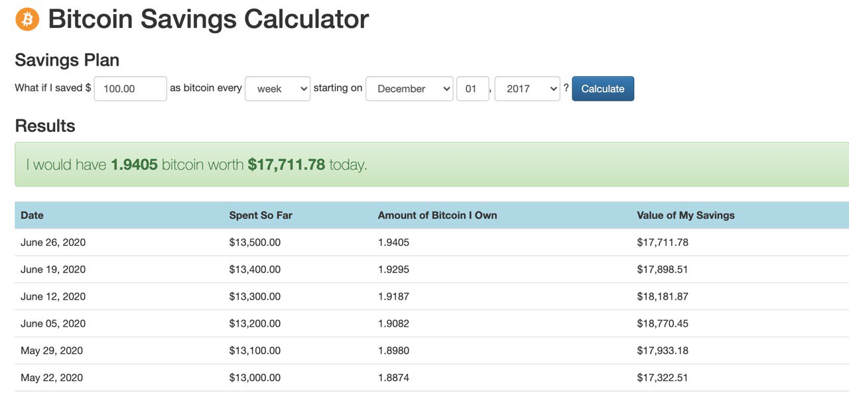Image resolution: width=849 pixels, height=393 pixels.
Task: Click the Bitcoin Savings Calculator title
Action: pos(208,19)
